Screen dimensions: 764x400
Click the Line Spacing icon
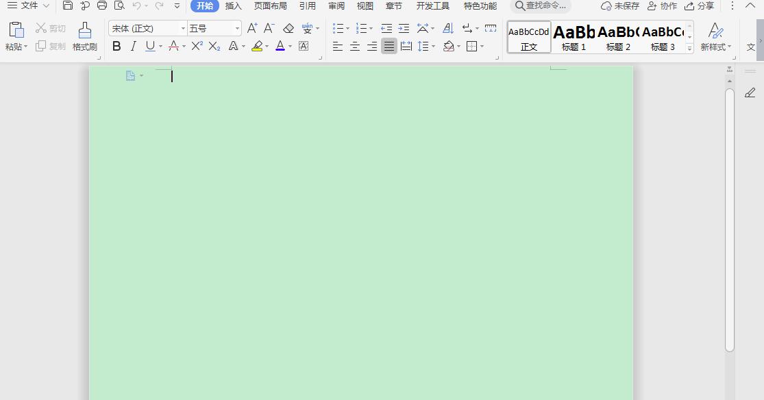pyautogui.click(x=423, y=47)
